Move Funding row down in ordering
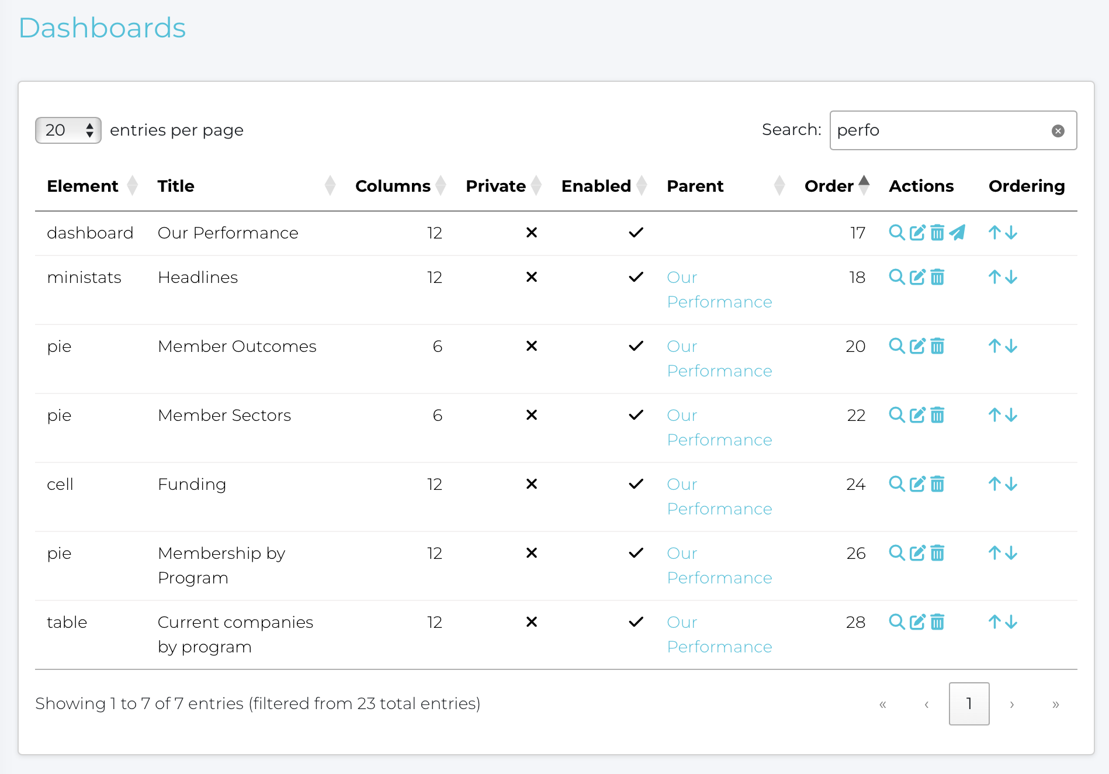The width and height of the screenshot is (1109, 774). (x=1011, y=484)
